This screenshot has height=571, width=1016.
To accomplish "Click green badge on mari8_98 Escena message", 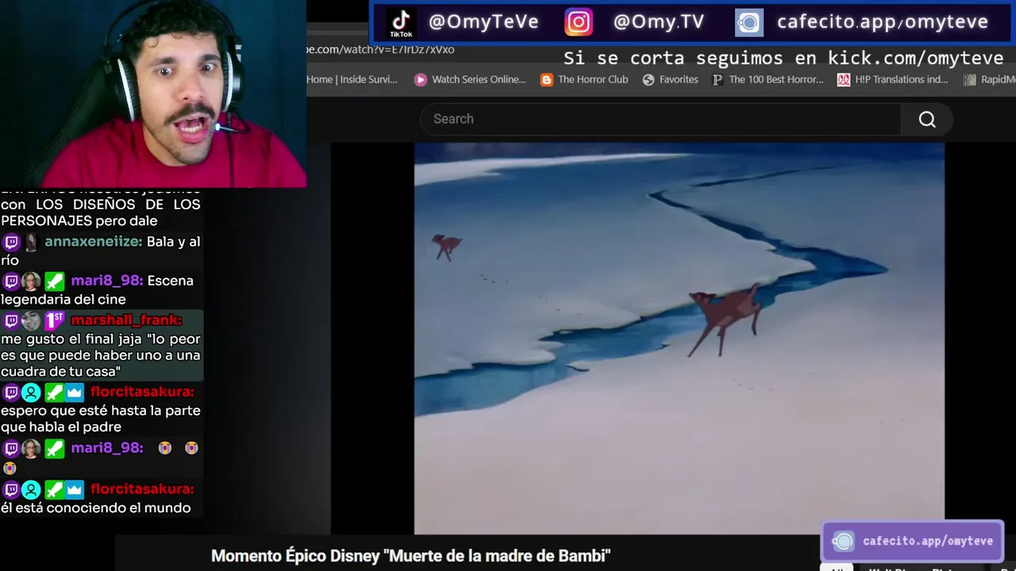I will click(x=54, y=281).
